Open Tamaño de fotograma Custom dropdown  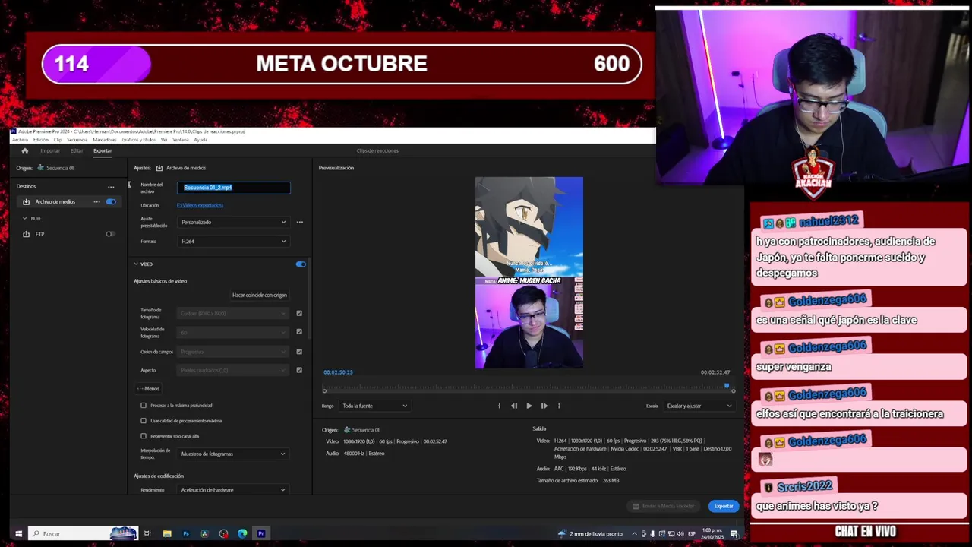tap(233, 313)
